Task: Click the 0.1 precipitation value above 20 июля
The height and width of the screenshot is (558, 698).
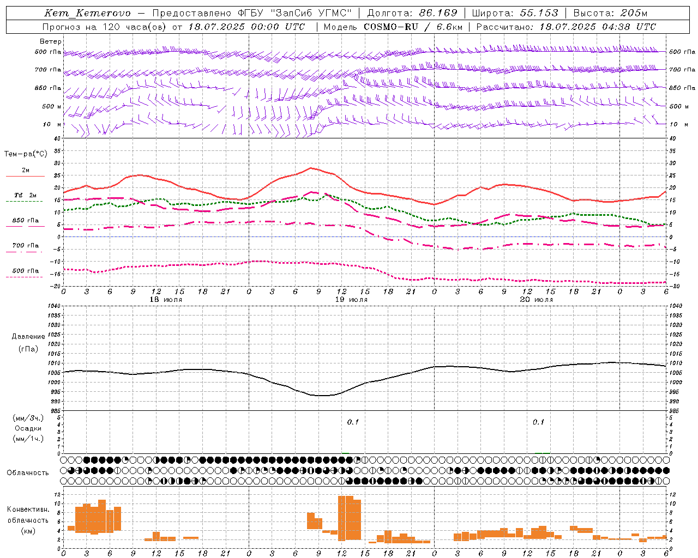Action: [539, 422]
